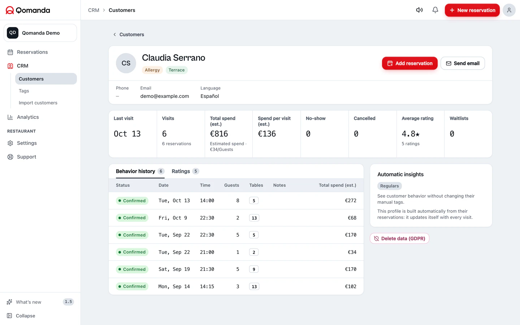Open the sound announcements speaker icon
Image resolution: width=520 pixels, height=325 pixels.
(419, 10)
